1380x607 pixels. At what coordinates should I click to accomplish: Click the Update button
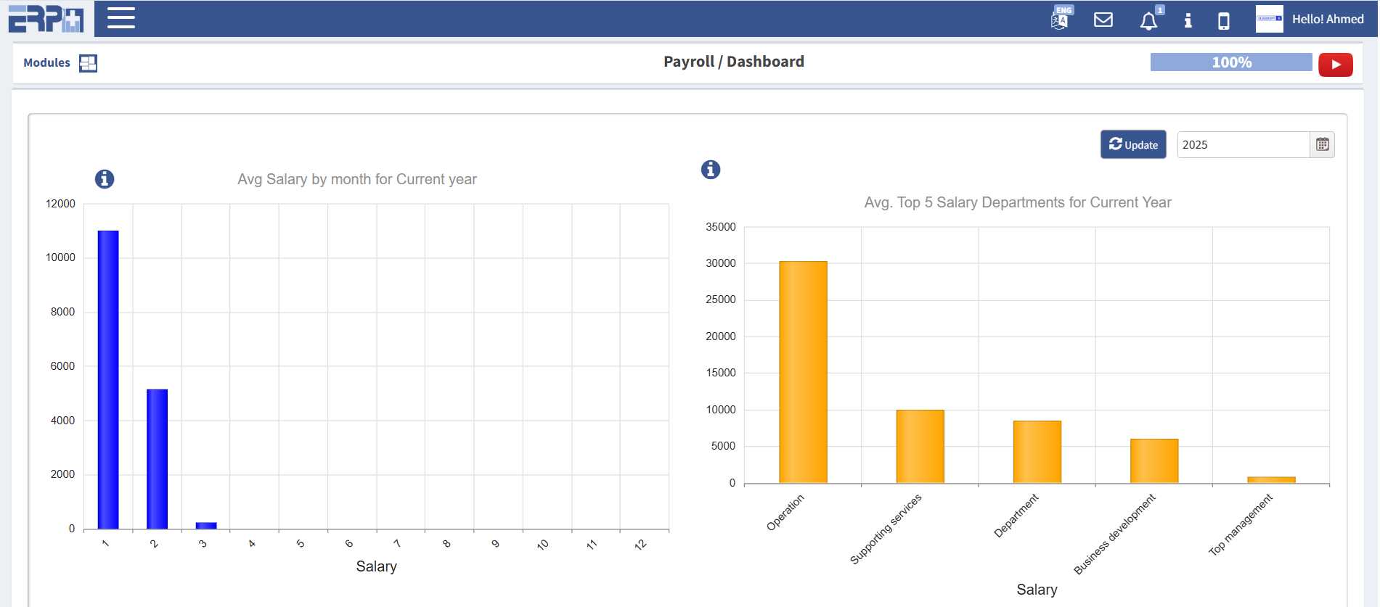click(1133, 145)
